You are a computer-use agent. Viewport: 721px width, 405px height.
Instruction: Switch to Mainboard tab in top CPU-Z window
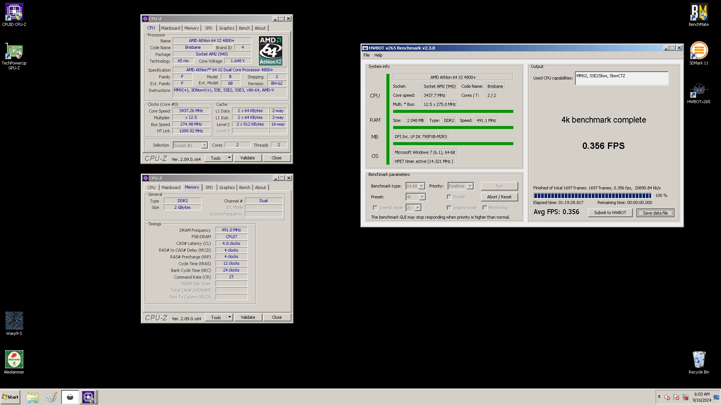tap(170, 28)
